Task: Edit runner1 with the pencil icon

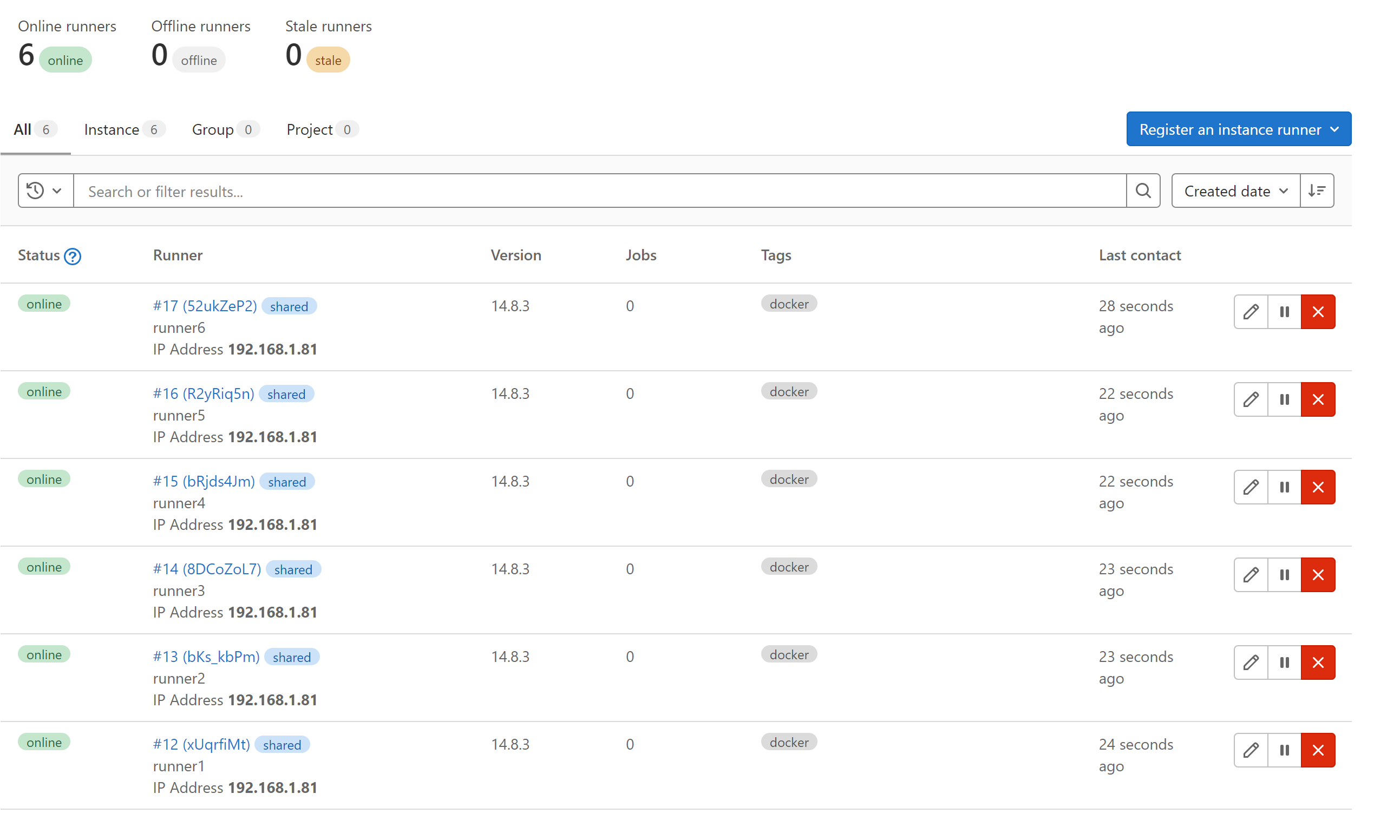Action: 1251,750
